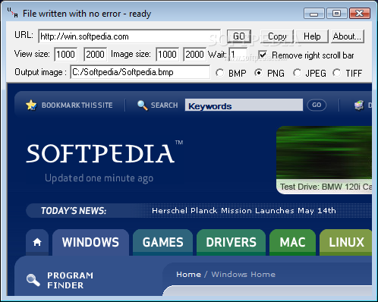The image size is (378, 302).
Task: Select the JPEG format radio button
Action: (297, 73)
